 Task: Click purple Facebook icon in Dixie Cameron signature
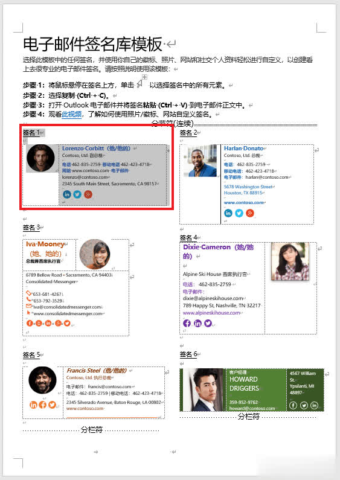click(x=187, y=323)
